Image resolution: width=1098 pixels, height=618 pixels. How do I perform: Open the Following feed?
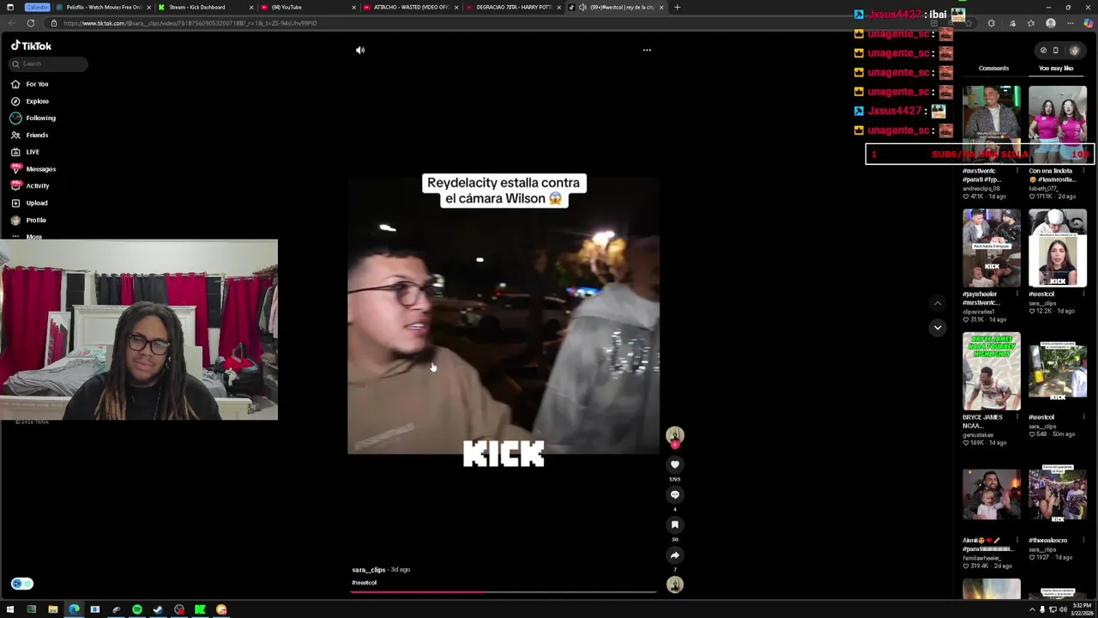coord(33,118)
